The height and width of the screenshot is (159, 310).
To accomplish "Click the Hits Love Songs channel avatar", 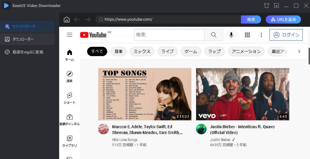I will 103,129.
